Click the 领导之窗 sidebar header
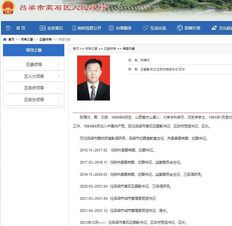This screenshot has width=232, height=226. pyautogui.click(x=33, y=50)
